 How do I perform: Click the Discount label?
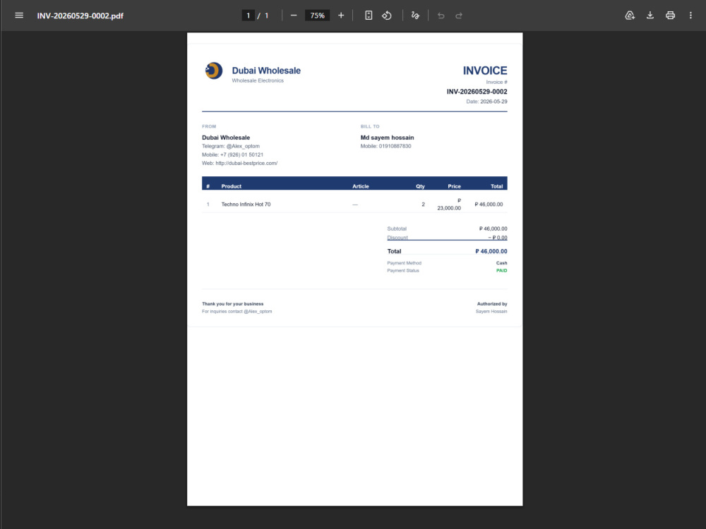pos(397,238)
